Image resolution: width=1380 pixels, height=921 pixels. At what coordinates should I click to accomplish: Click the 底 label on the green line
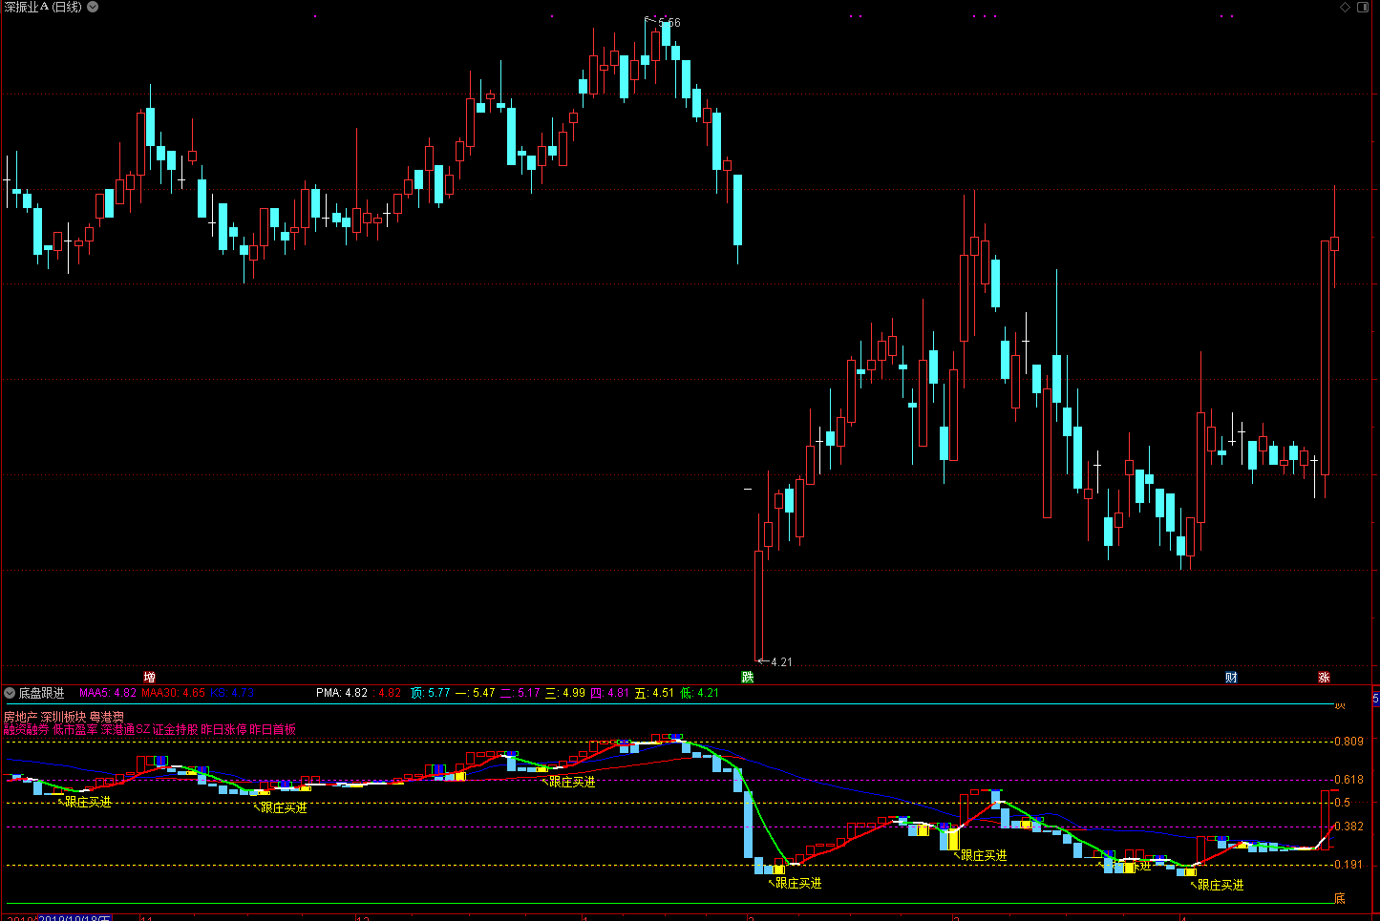[x=1340, y=899]
